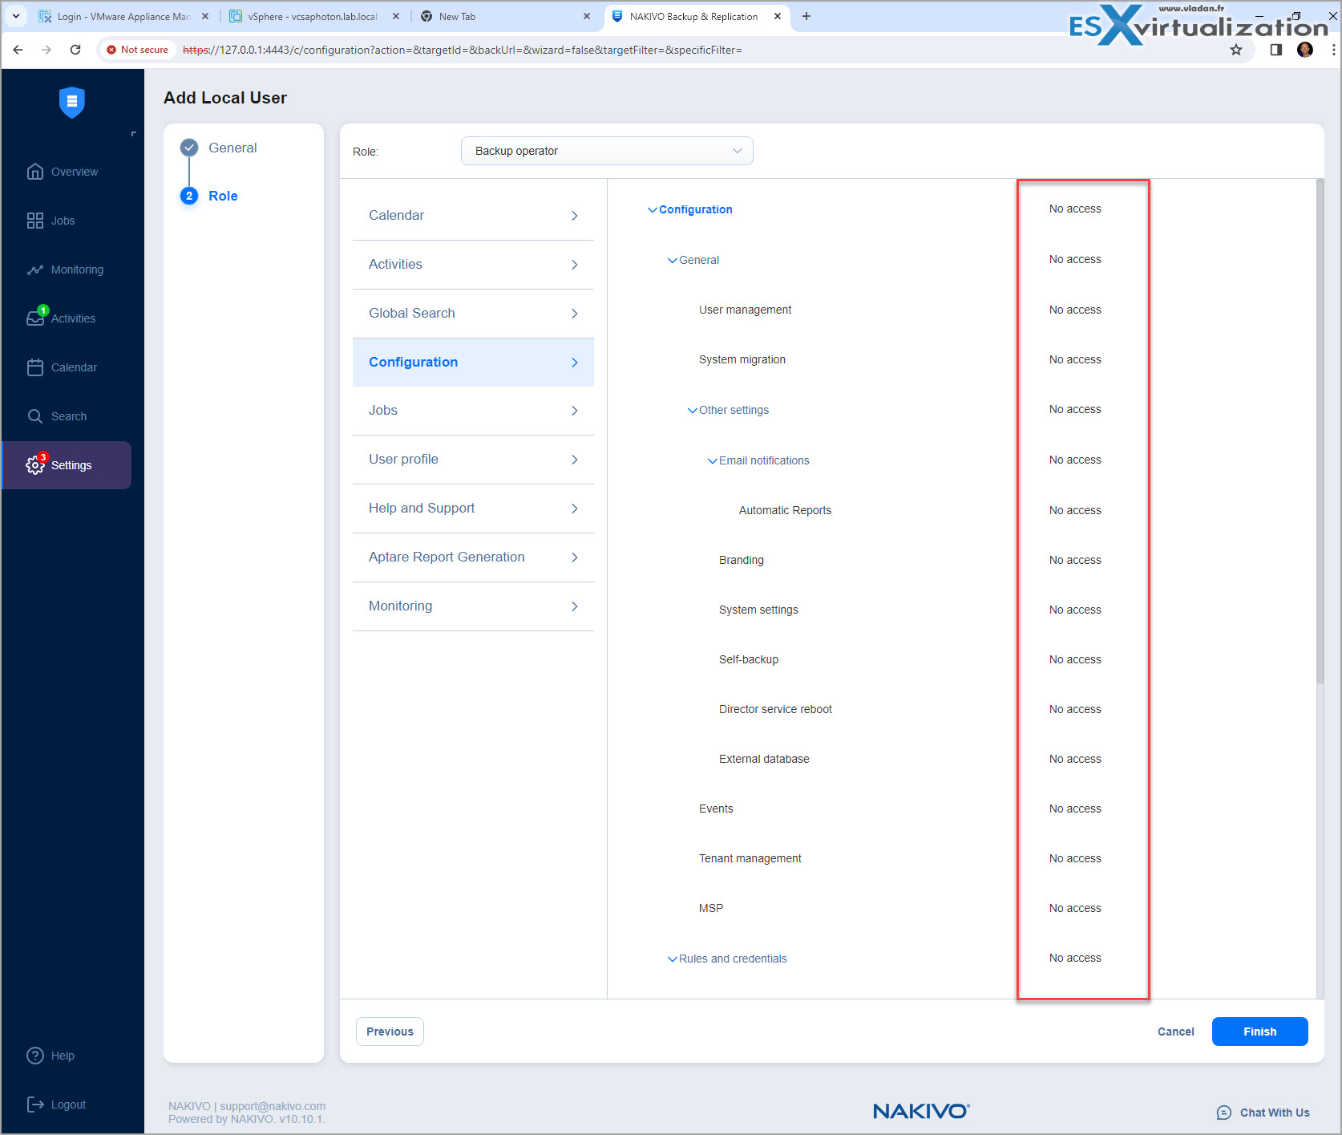
Task: Collapse the Other settings subtree
Action: pos(692,411)
